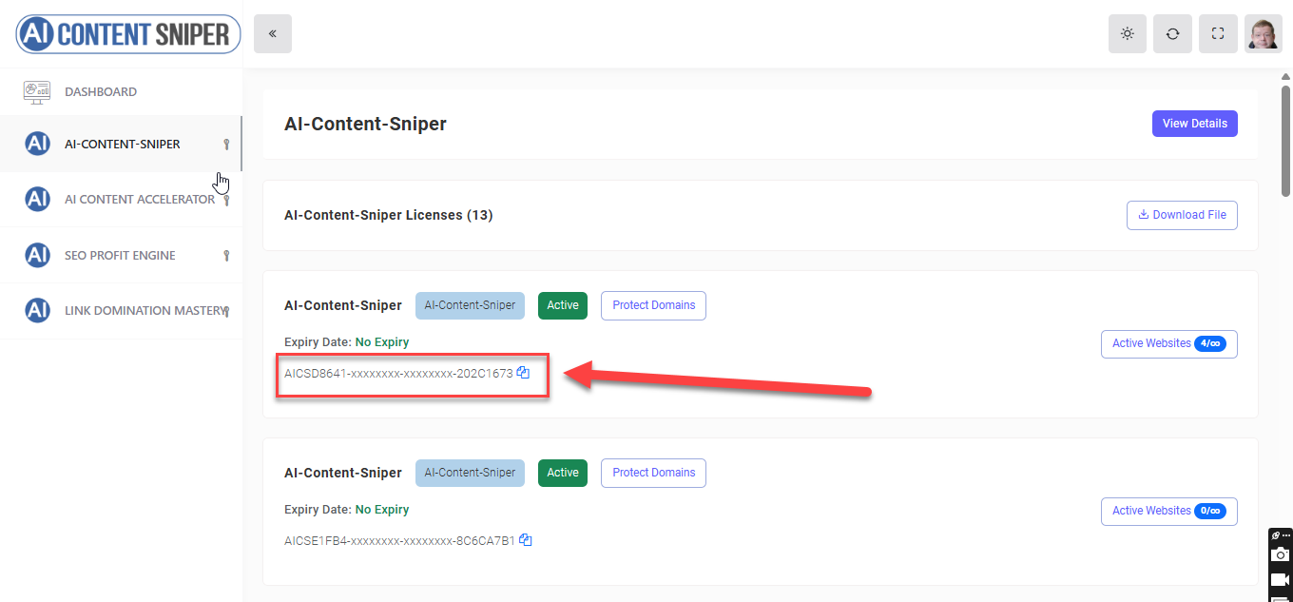Click AI-Content-Sniper Licenses (13) heading
Image resolution: width=1293 pixels, height=602 pixels.
coord(388,216)
